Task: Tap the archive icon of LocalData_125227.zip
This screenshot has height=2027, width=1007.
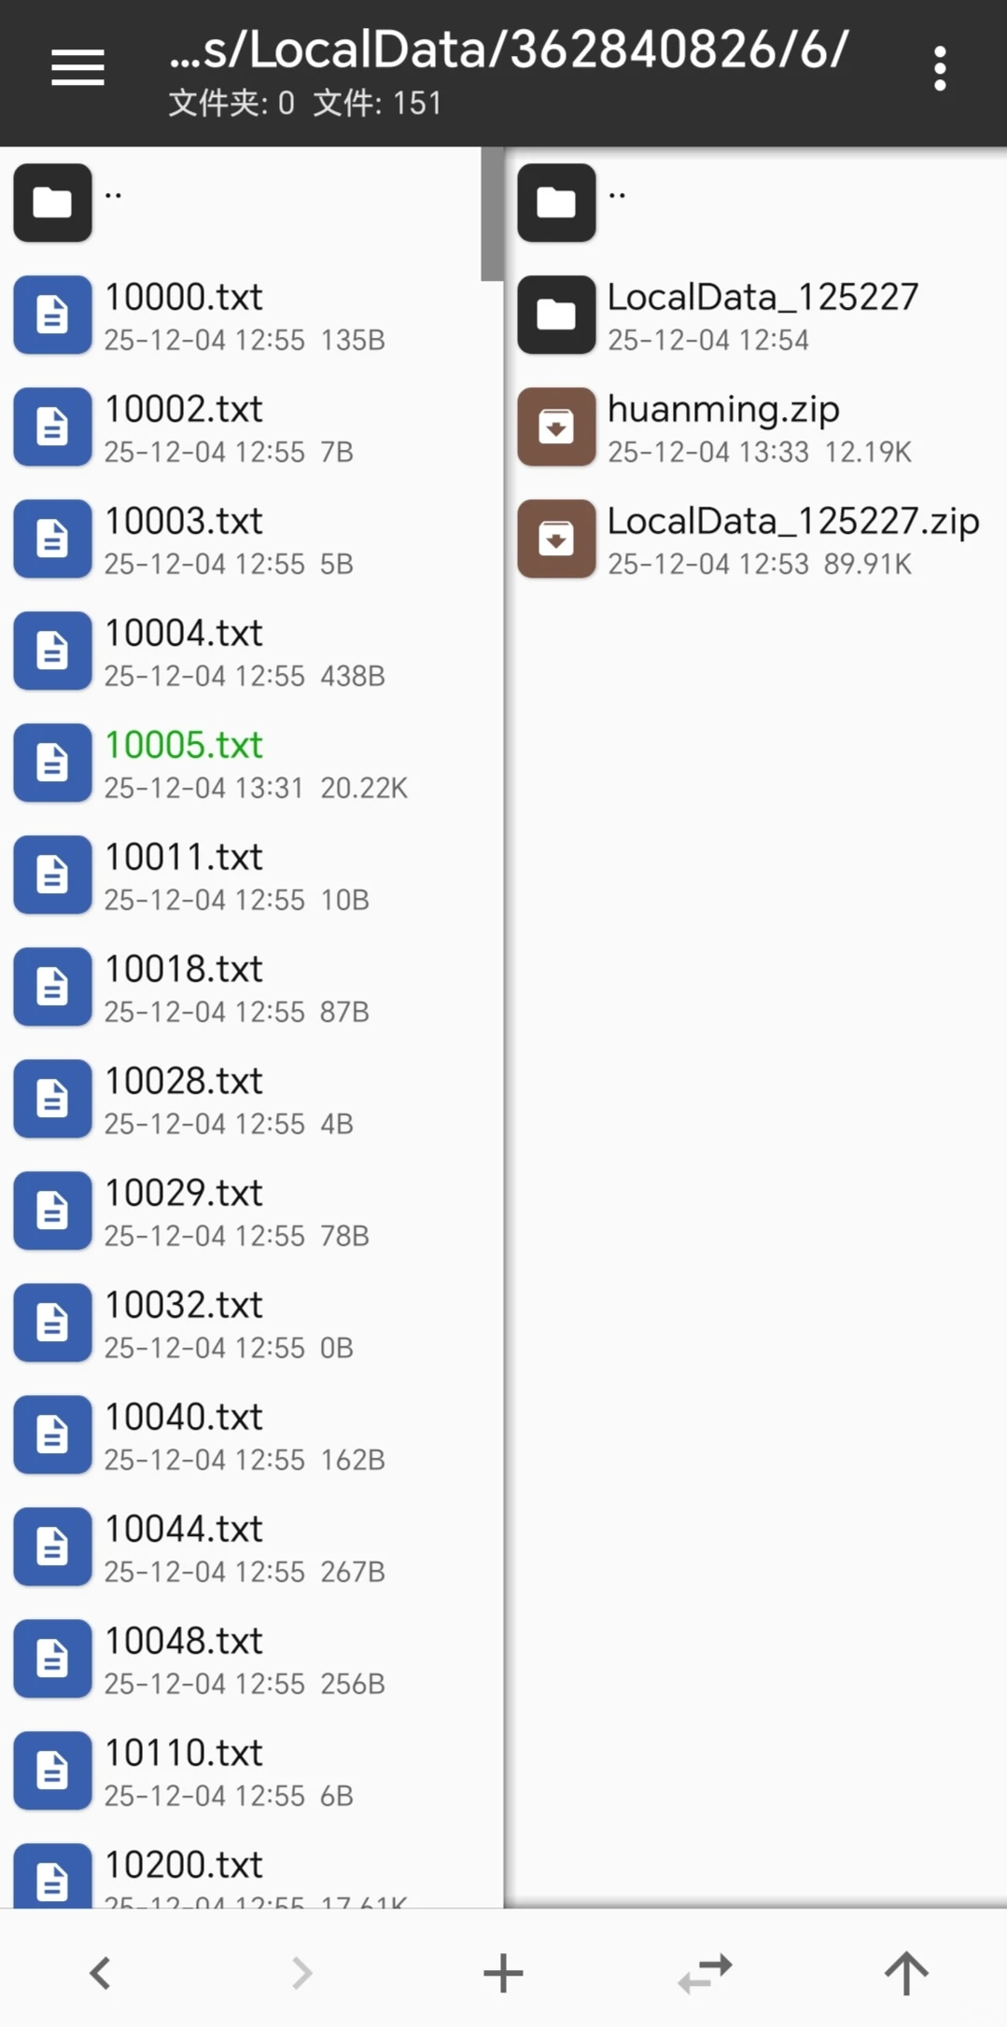Action: (556, 538)
